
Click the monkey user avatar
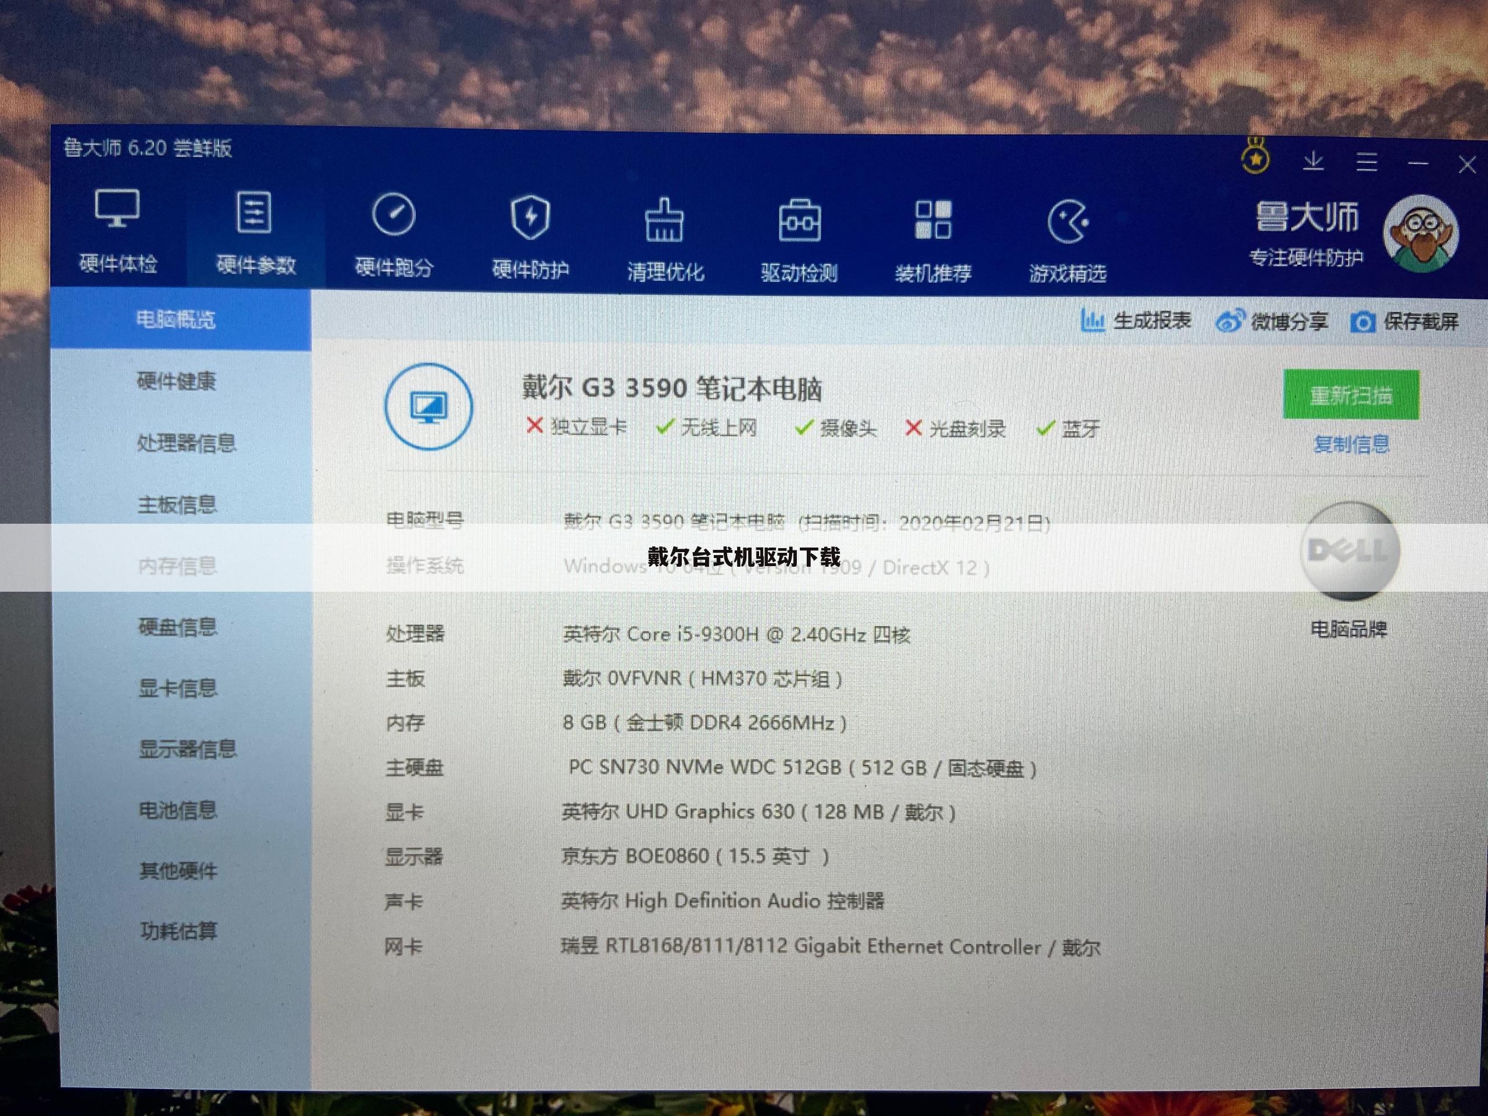point(1421,234)
